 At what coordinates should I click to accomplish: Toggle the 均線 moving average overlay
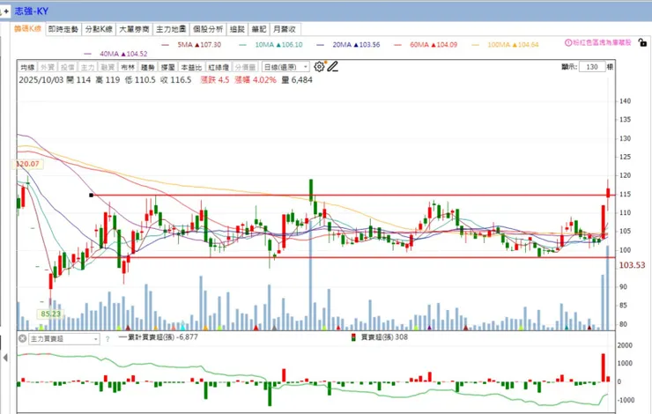(x=27, y=67)
